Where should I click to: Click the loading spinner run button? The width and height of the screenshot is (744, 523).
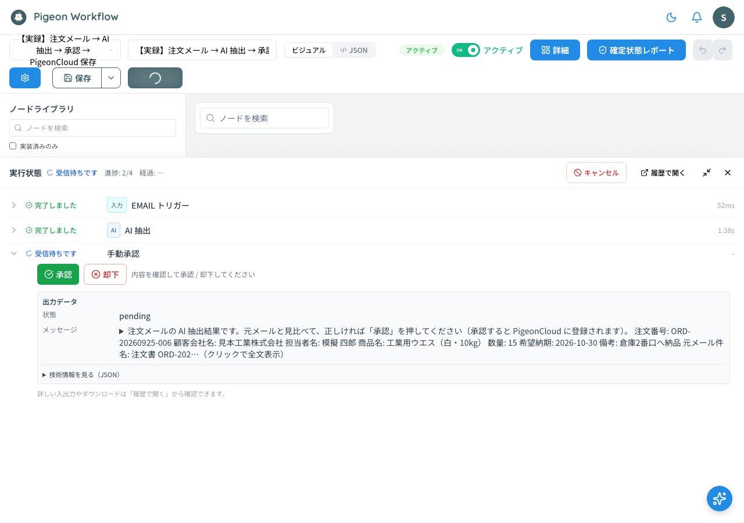pos(155,78)
